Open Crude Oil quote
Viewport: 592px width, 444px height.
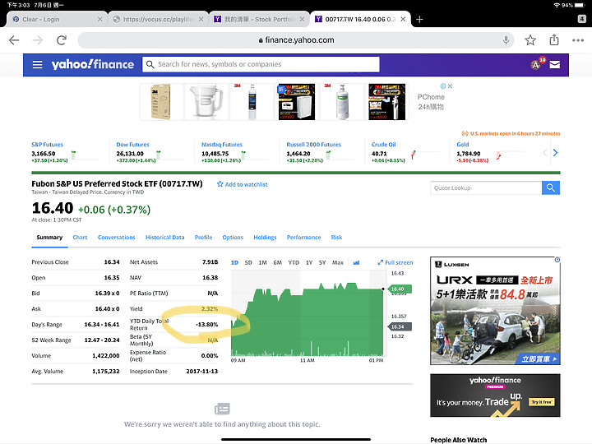tap(384, 145)
